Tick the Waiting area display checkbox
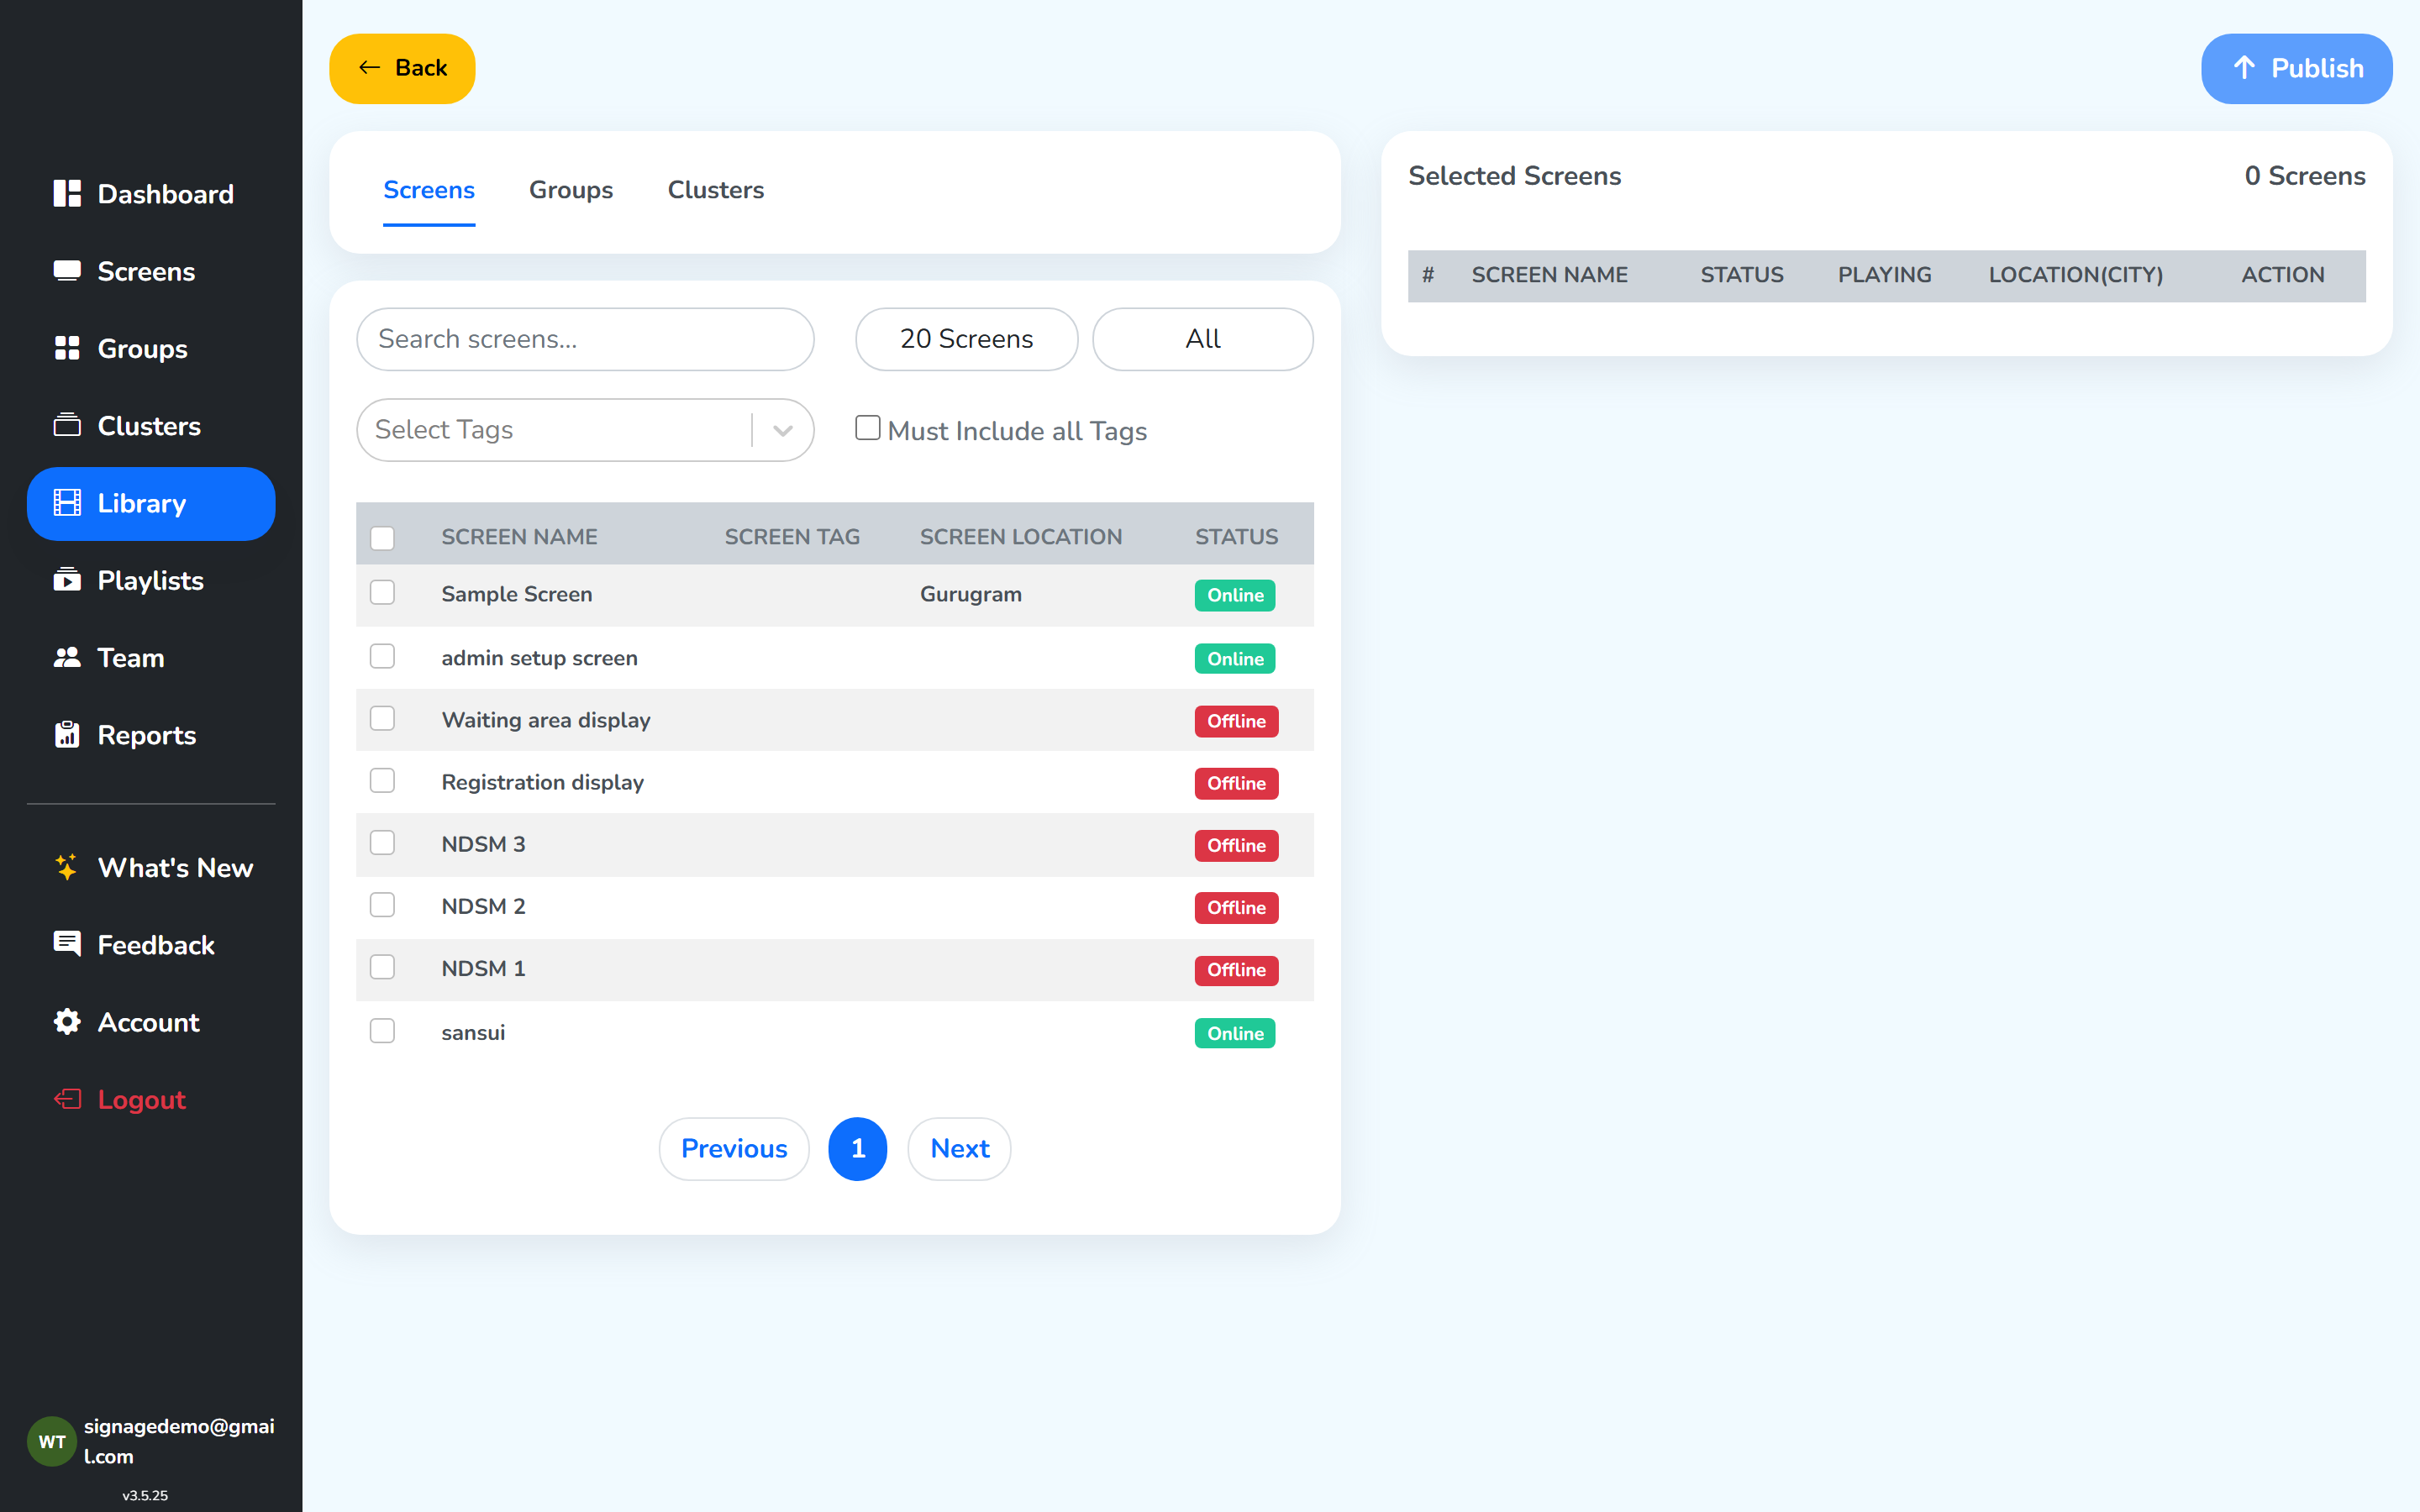Image resolution: width=2420 pixels, height=1512 pixels. 382,718
